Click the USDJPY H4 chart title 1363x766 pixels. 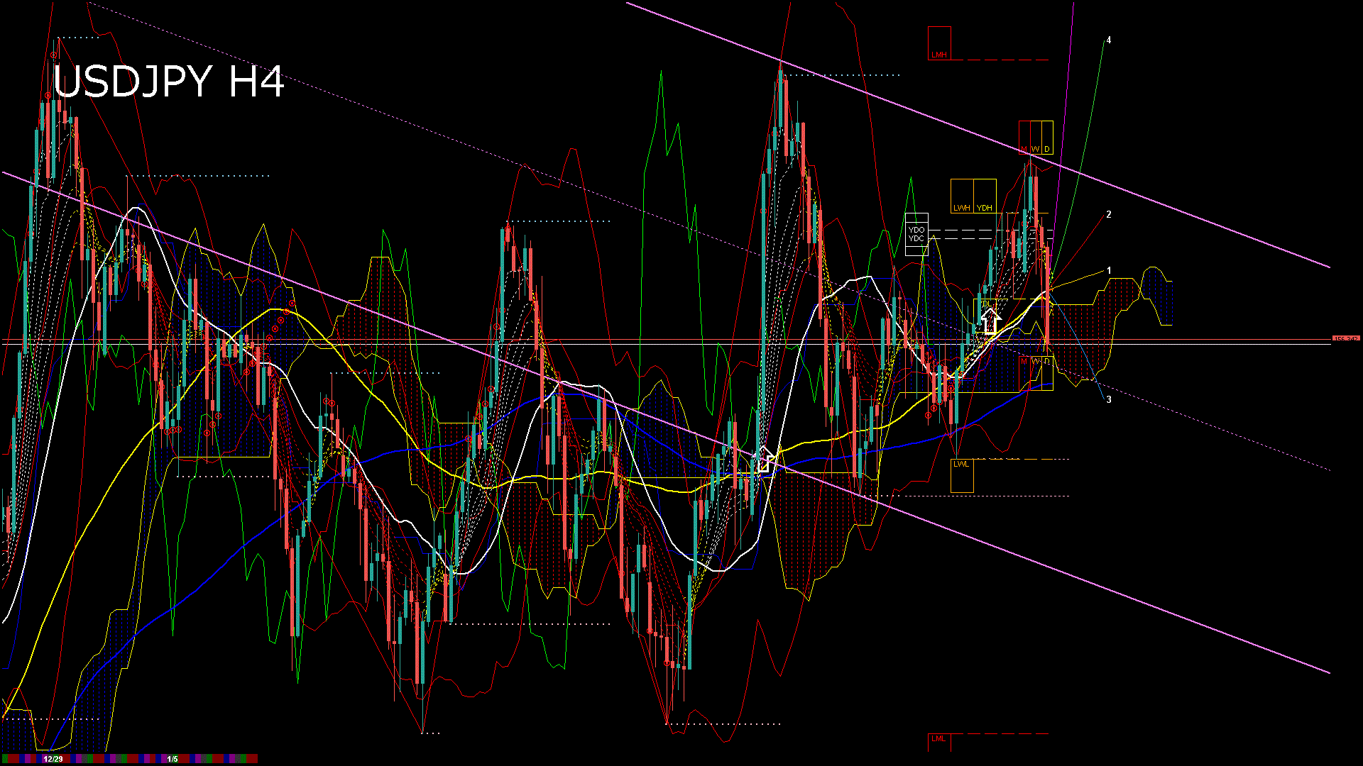[169, 82]
